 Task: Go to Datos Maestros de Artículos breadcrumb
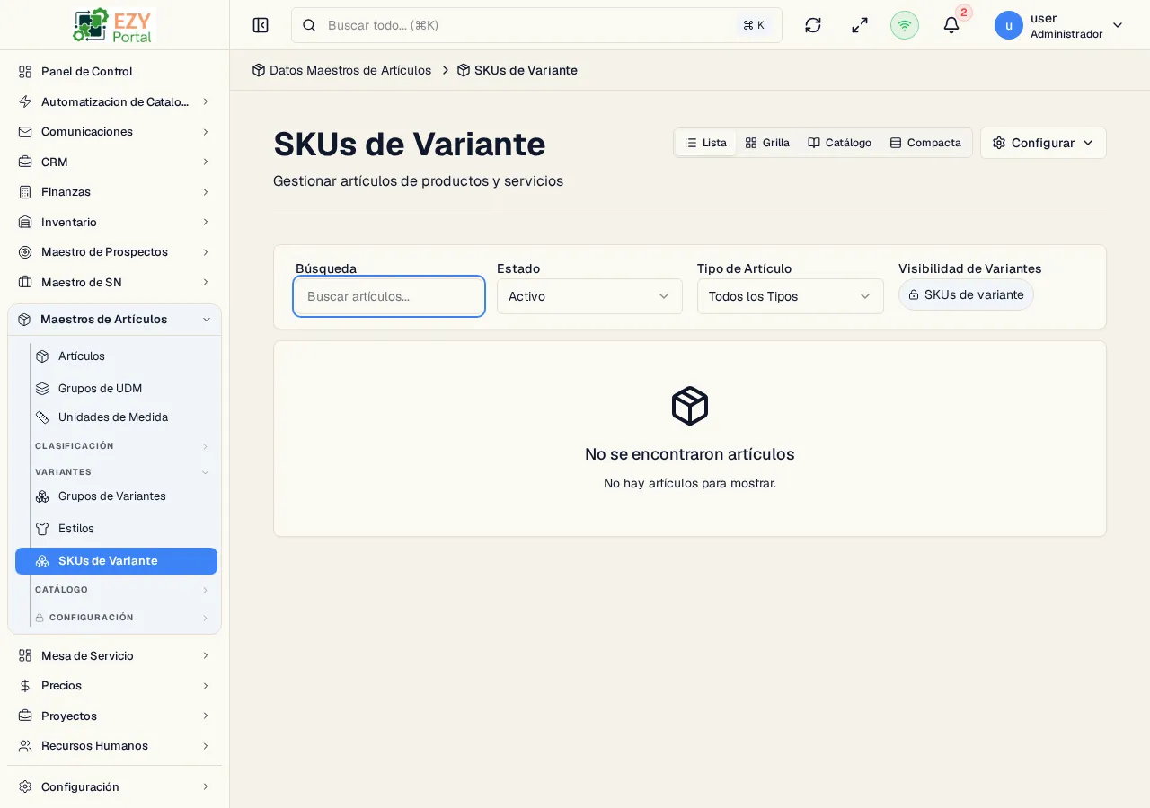(341, 70)
